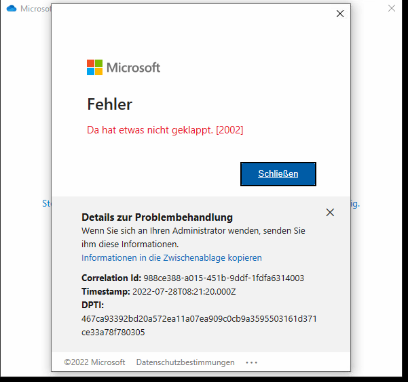Close the background OneDrive window
The image size is (408, 382).
click(x=391, y=8)
